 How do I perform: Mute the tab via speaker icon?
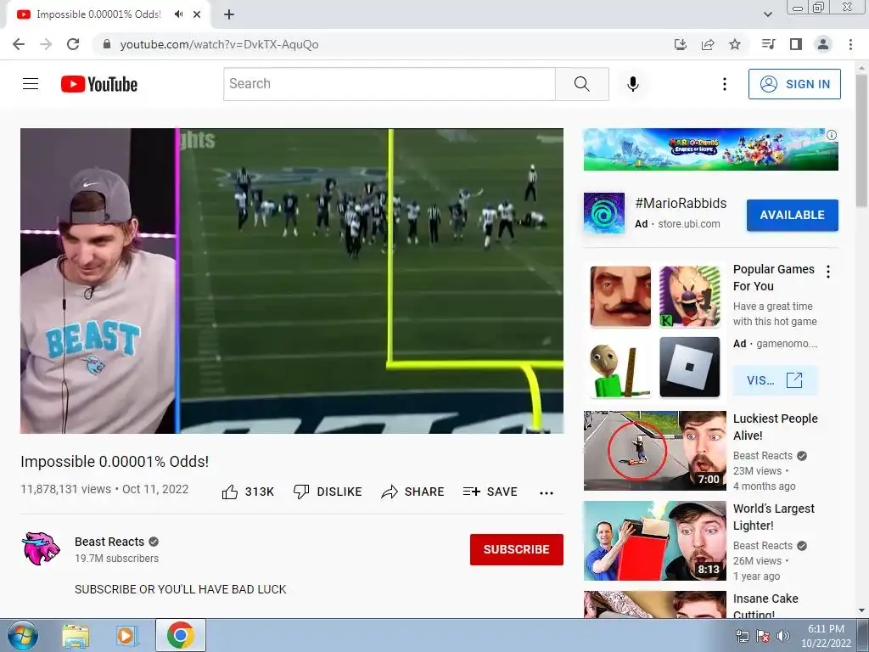point(178,14)
